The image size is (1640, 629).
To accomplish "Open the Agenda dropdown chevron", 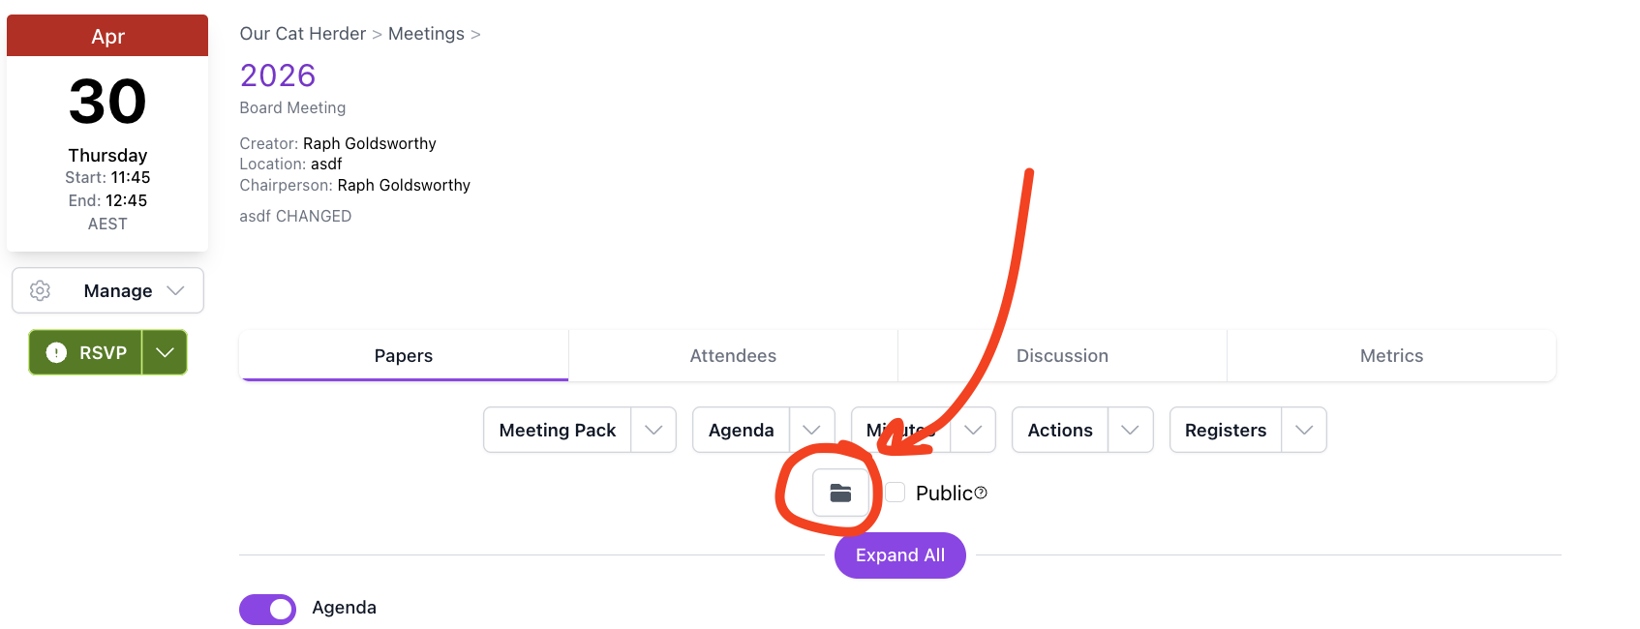I will tap(813, 430).
